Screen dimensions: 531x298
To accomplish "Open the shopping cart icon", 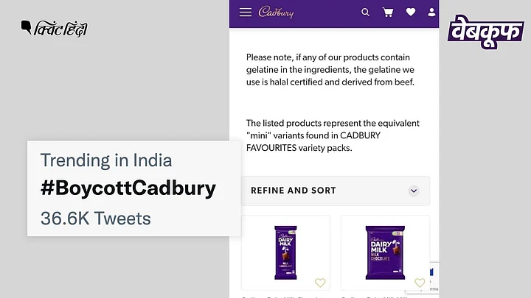I will pos(388,13).
